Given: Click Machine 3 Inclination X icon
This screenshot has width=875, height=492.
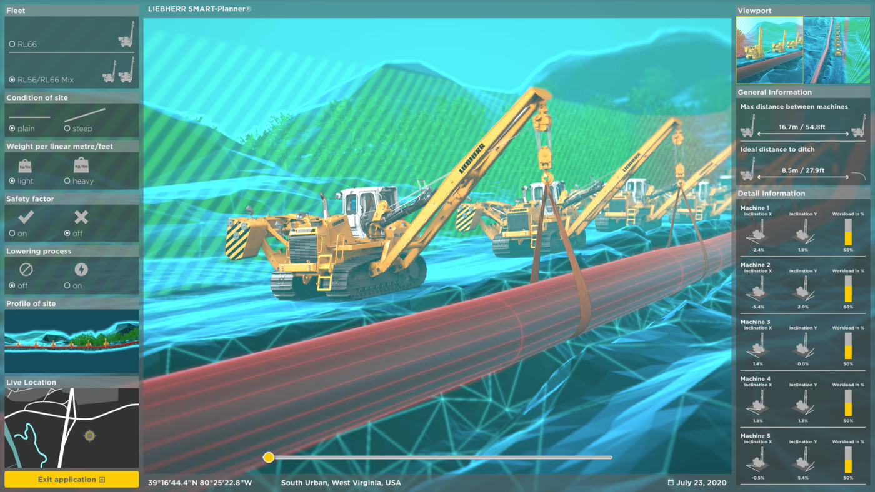Looking at the screenshot, I should click(757, 346).
